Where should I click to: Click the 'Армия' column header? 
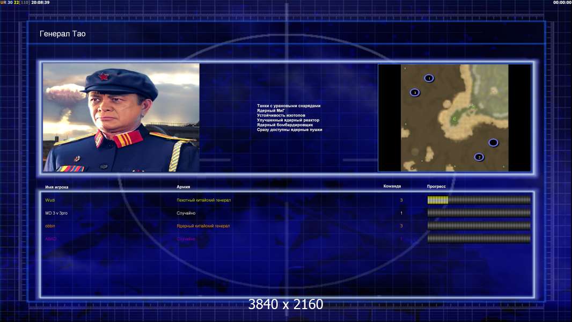point(183,187)
